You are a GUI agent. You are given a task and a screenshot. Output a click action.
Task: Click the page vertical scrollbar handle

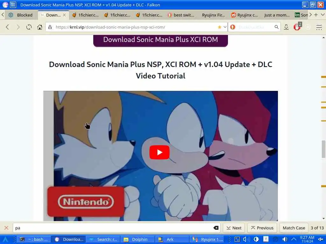(x=323, y=149)
